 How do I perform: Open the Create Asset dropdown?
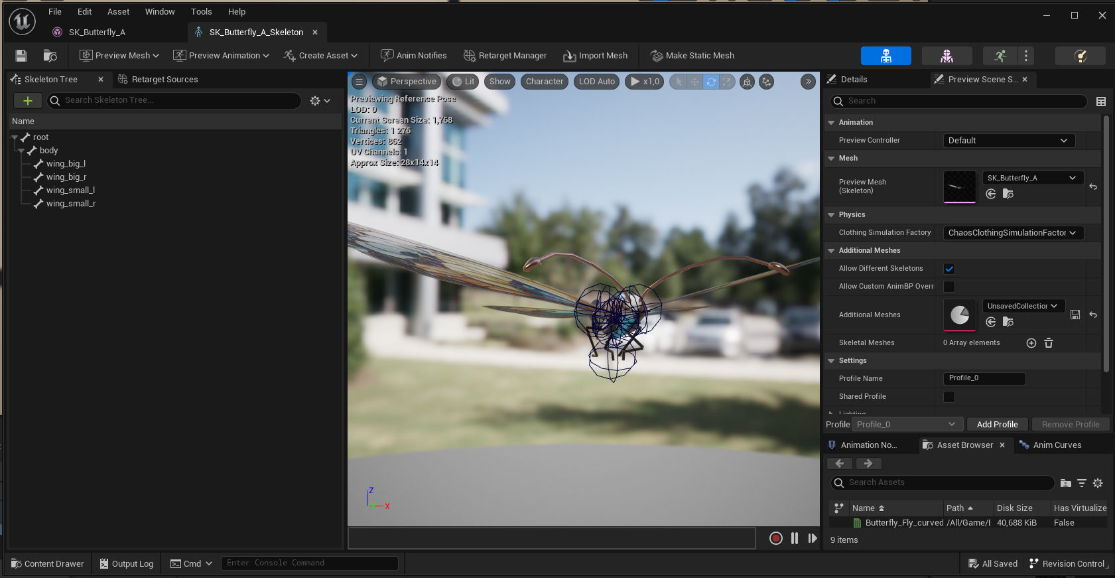tap(320, 56)
